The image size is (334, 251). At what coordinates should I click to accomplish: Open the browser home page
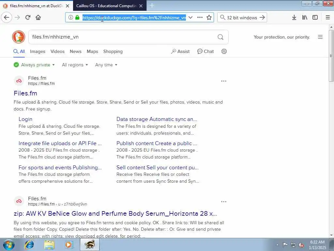pos(38,17)
